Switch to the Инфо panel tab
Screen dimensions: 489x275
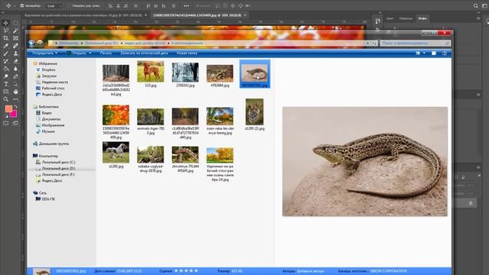click(x=423, y=18)
